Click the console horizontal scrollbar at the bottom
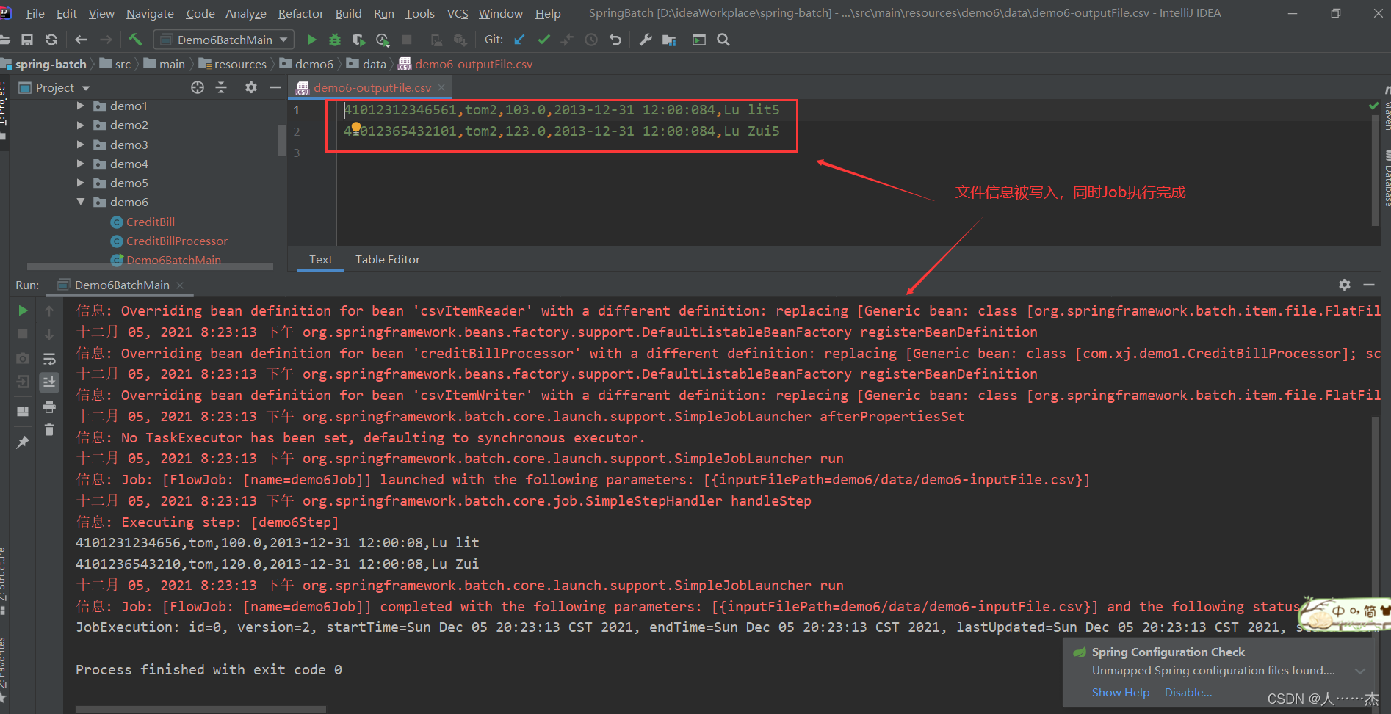 pyautogui.click(x=200, y=710)
